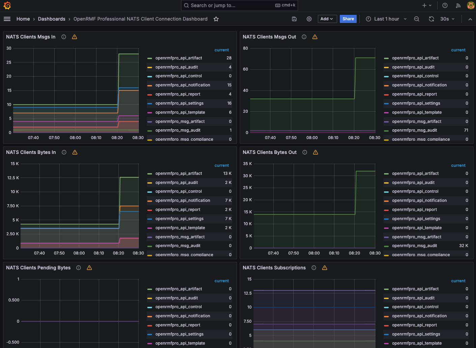The image size is (476, 348).
Task: Open warning on NATS Clients Subscriptions
Action: click(x=325, y=268)
